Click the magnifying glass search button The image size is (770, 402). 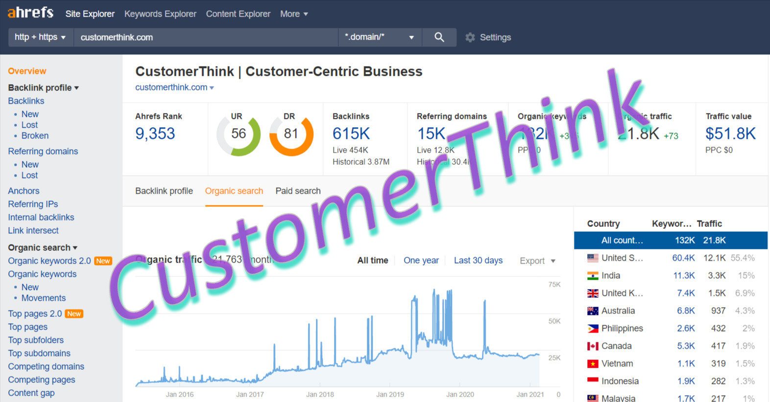(439, 37)
